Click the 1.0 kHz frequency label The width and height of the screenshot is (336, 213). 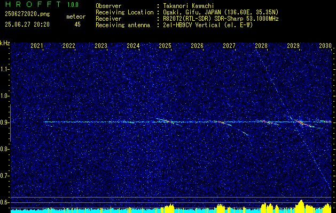(4, 96)
